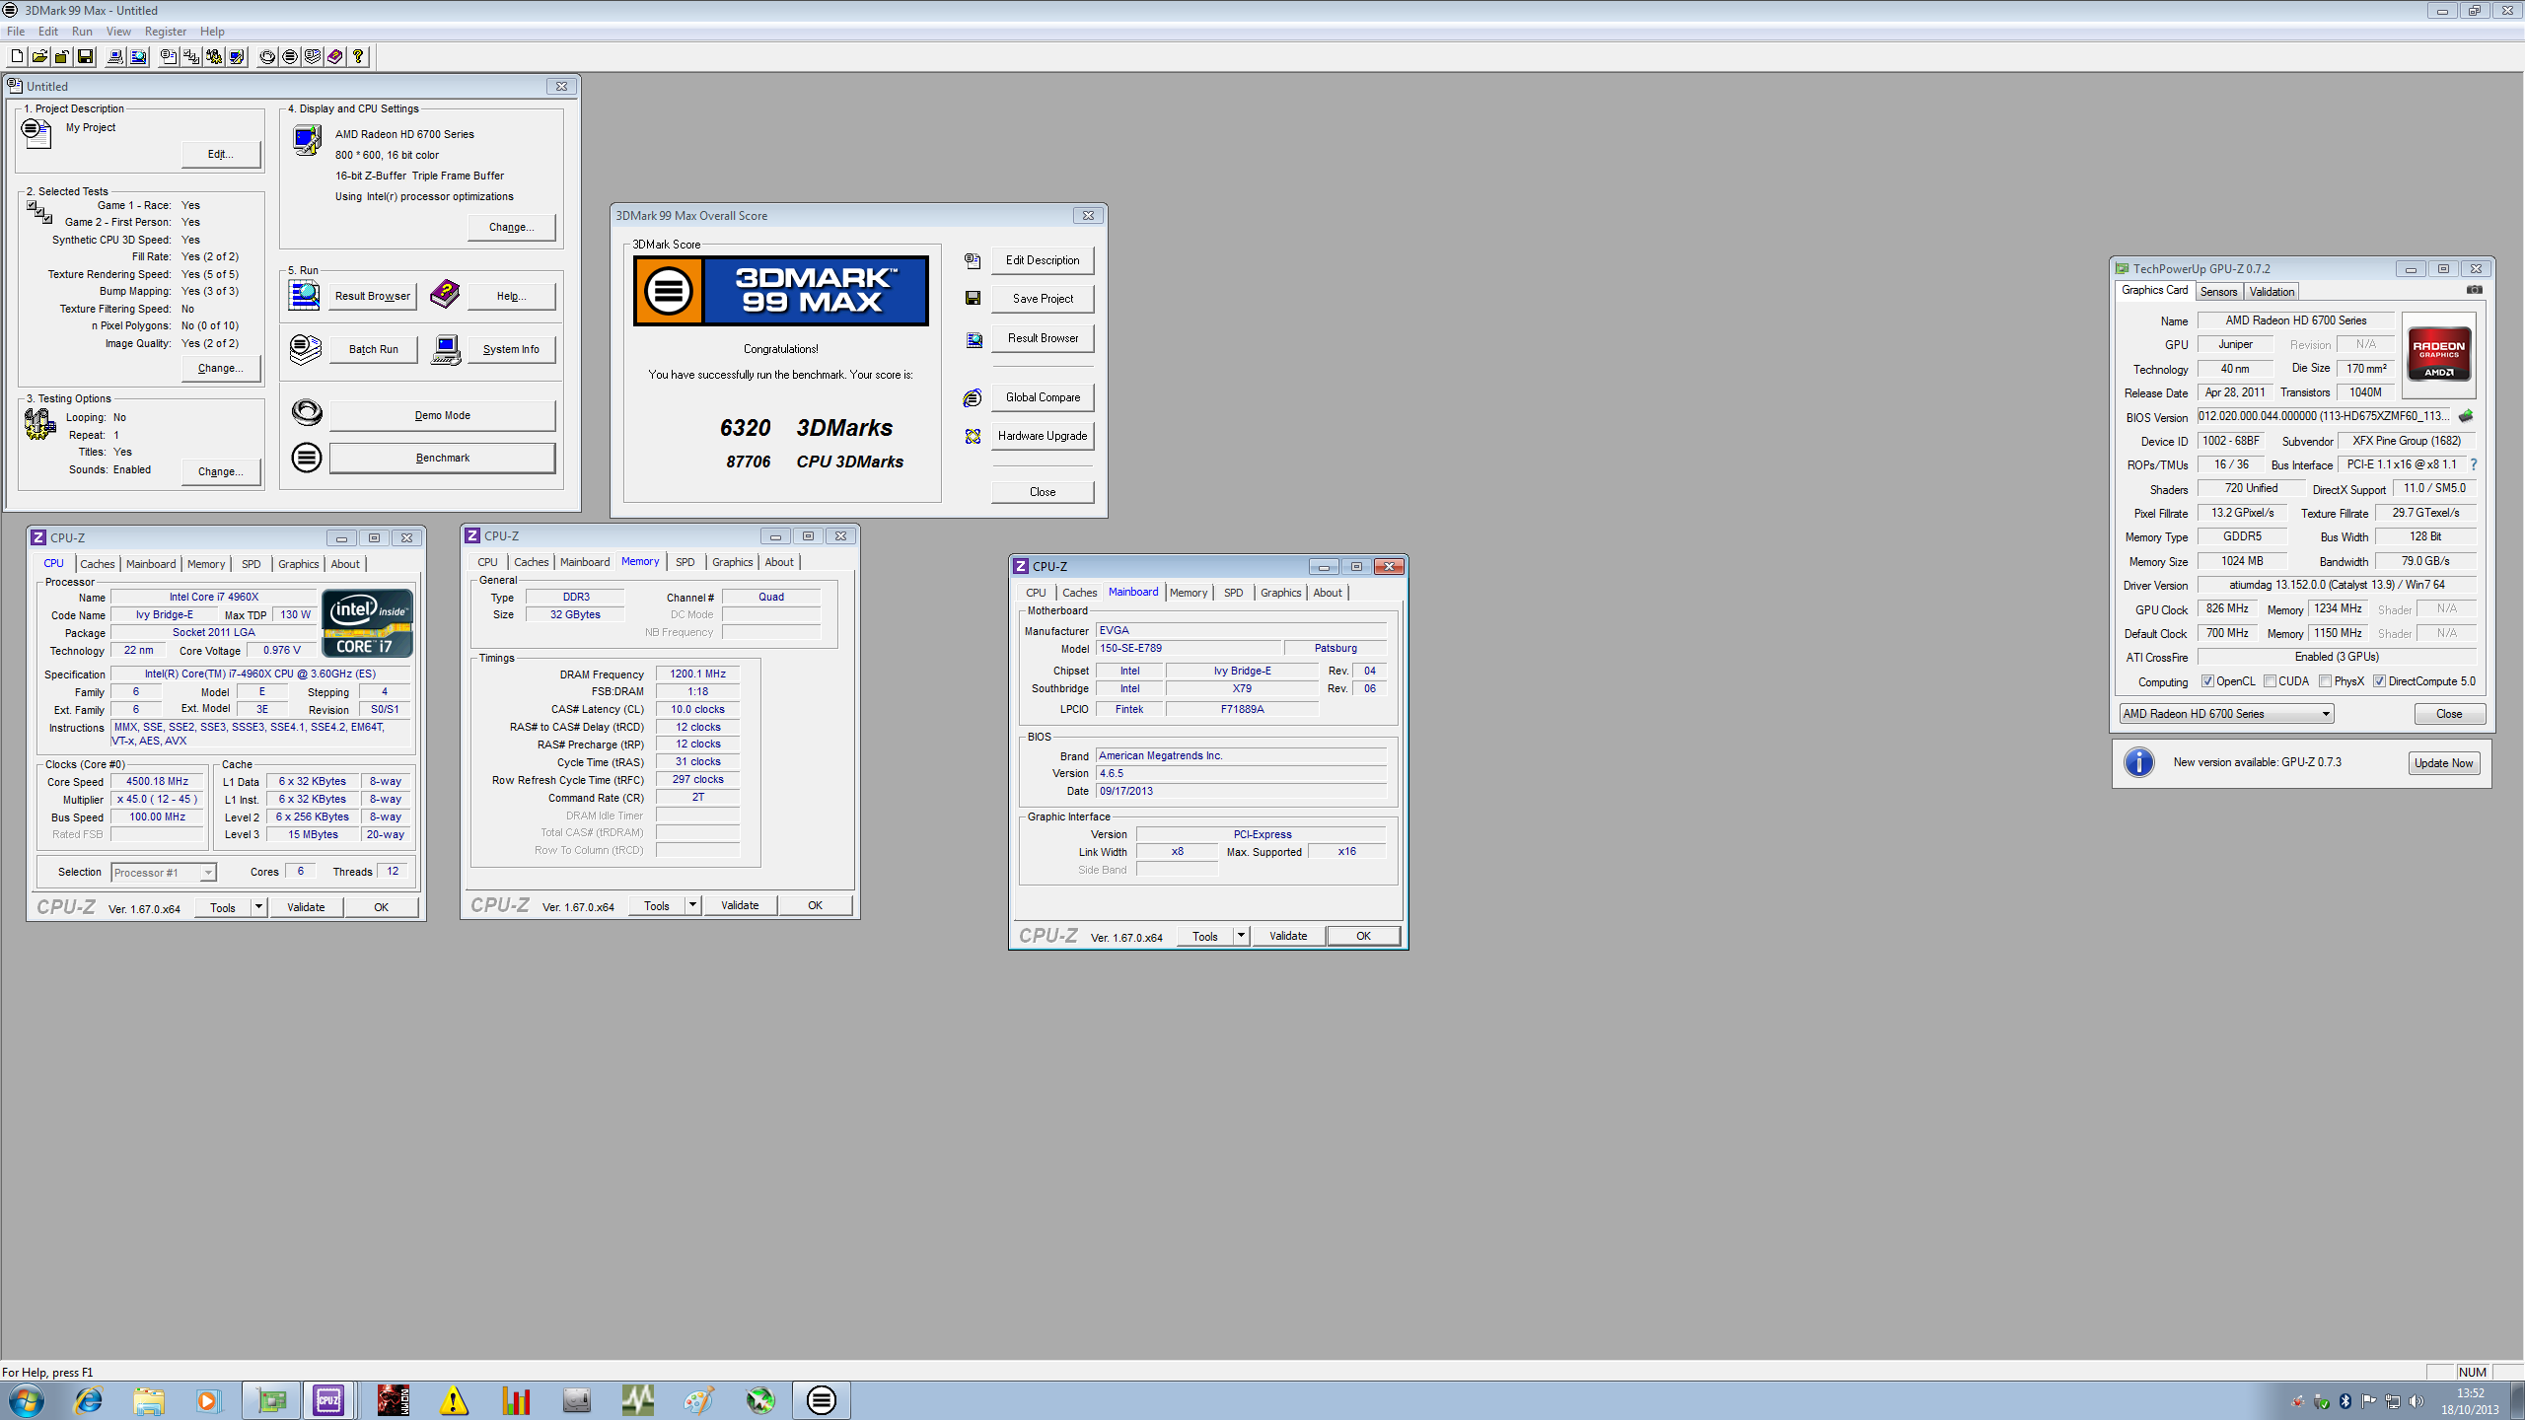Click the Demo Mode button
Screen dimensions: 2525x1420
(x=442, y=416)
